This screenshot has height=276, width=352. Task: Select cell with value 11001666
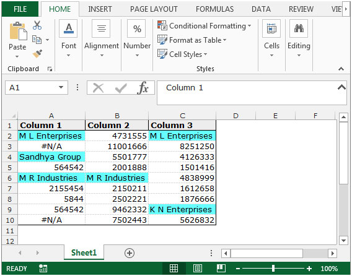click(117, 147)
